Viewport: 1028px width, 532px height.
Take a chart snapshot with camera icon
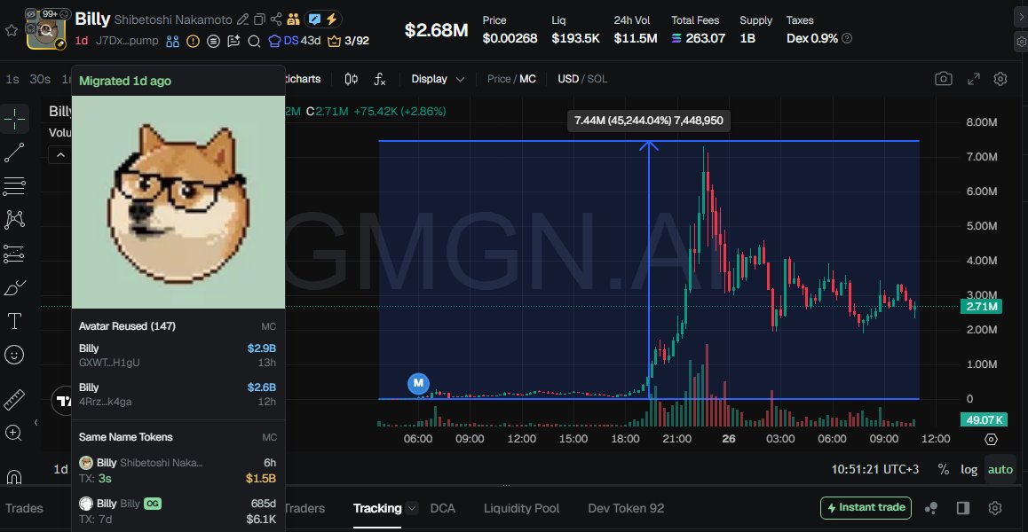[944, 79]
